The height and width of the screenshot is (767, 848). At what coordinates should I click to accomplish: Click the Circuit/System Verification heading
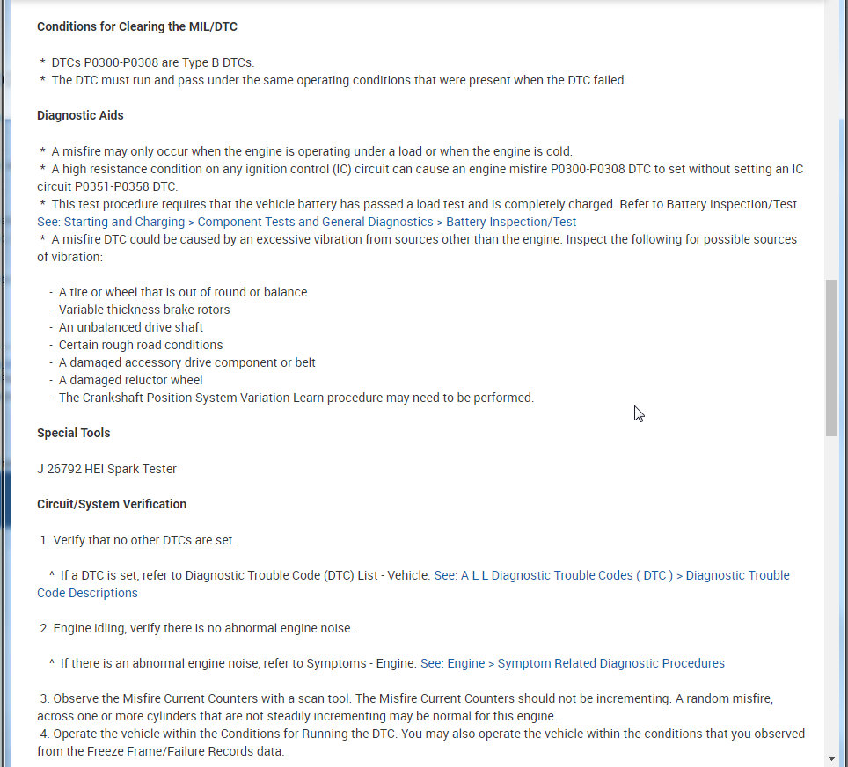(112, 504)
